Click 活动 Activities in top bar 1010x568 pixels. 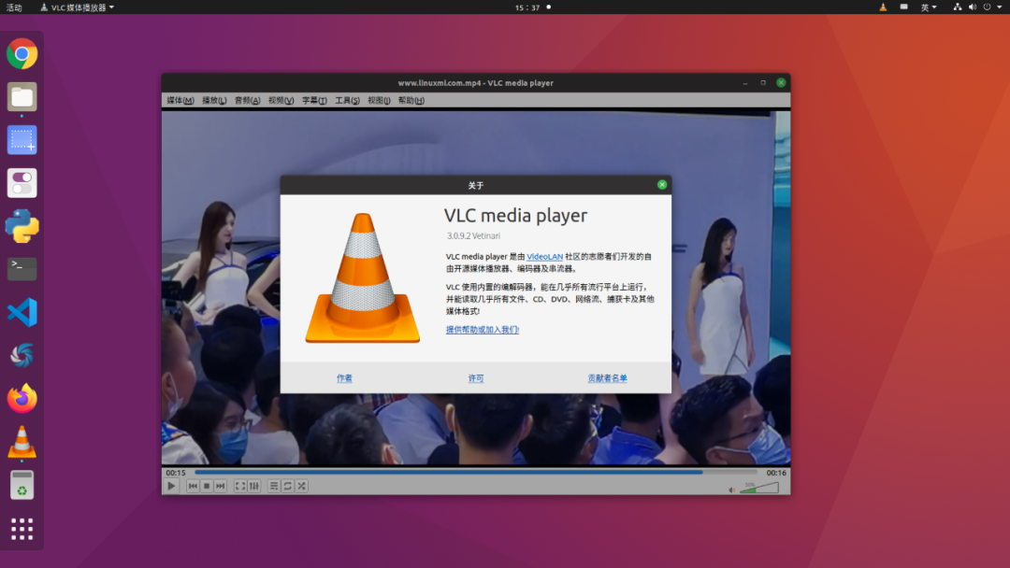click(14, 7)
